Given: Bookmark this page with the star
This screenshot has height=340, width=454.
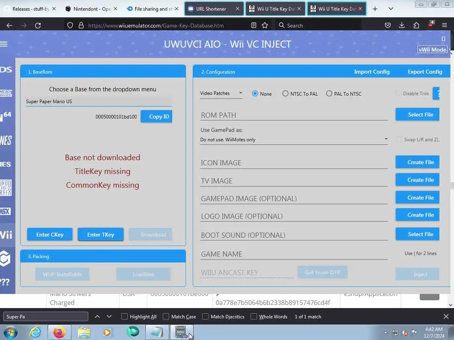Looking at the screenshot, I should [265, 26].
